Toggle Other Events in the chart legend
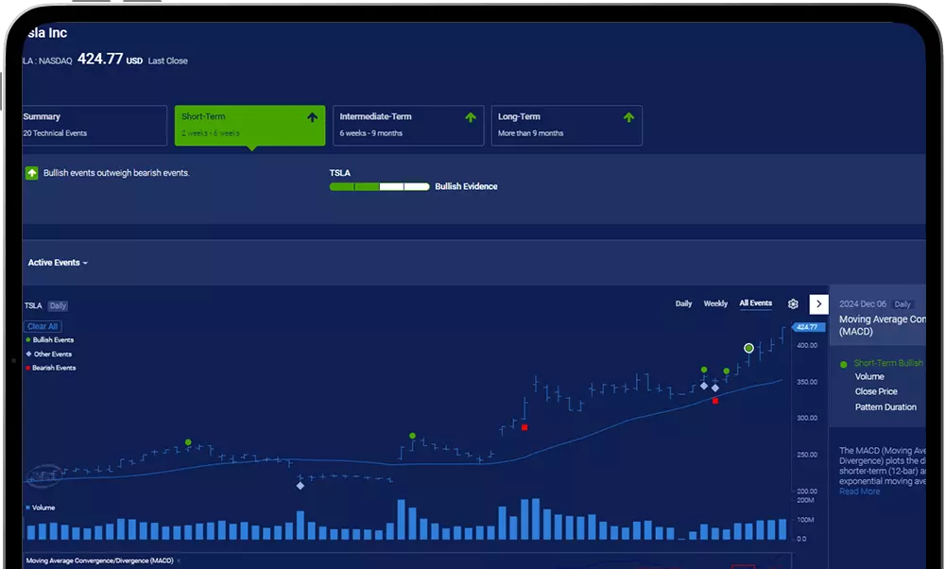Screen dimensions: 945x569 pos(52,353)
